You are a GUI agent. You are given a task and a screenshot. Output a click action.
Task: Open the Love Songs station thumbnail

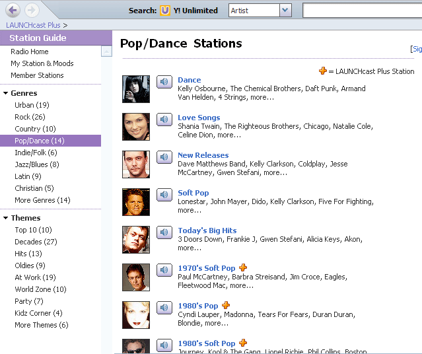136,127
